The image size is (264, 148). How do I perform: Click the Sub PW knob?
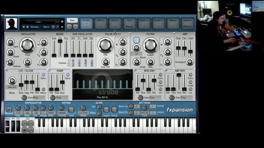coord(106,62)
